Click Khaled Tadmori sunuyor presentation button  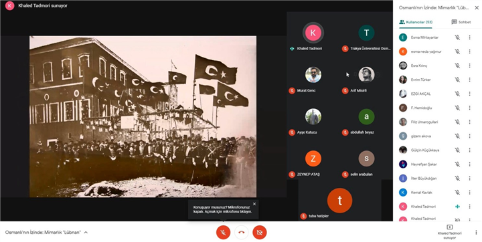449,232
